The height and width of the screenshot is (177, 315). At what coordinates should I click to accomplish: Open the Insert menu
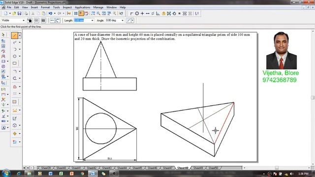point(34,7)
